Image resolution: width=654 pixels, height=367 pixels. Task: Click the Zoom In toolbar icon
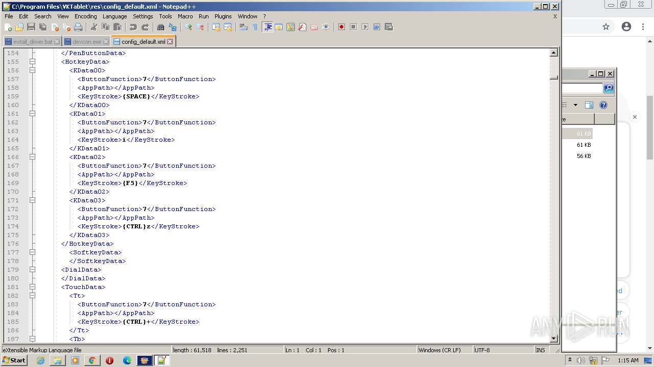(189, 27)
